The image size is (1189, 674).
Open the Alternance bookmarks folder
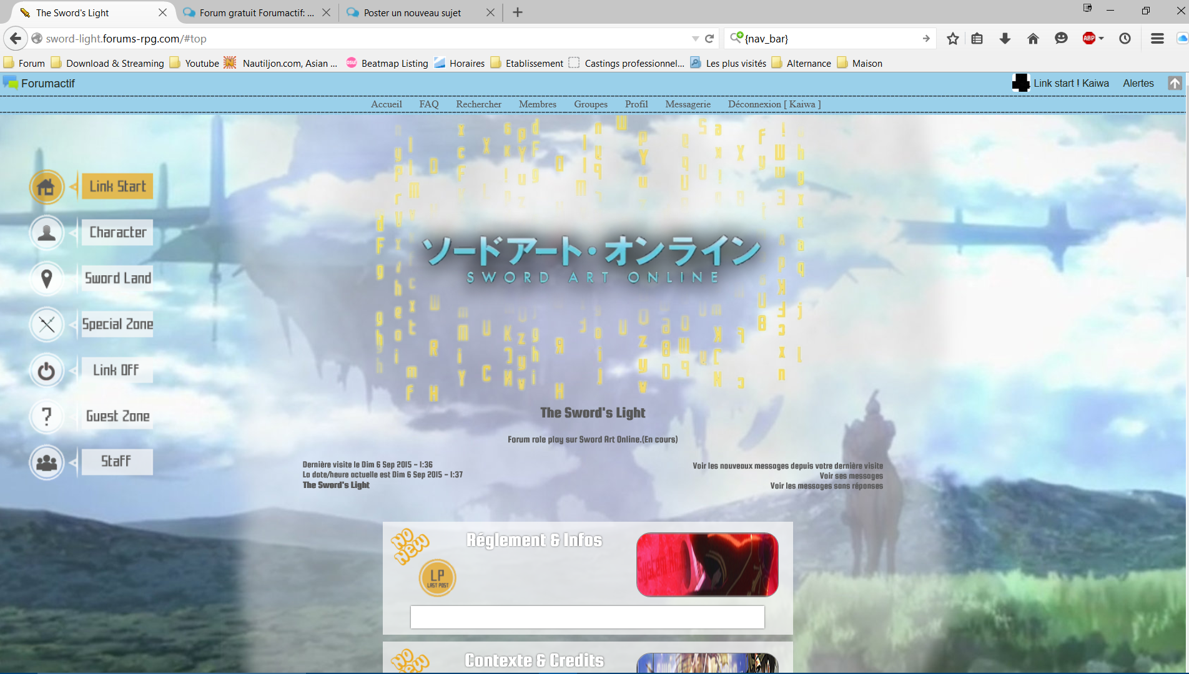point(801,63)
